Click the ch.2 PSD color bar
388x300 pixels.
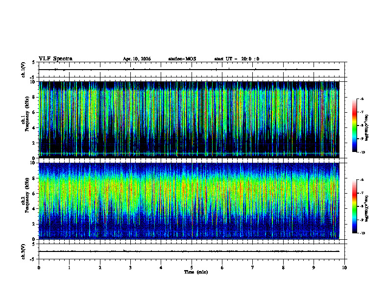[x=355, y=206]
